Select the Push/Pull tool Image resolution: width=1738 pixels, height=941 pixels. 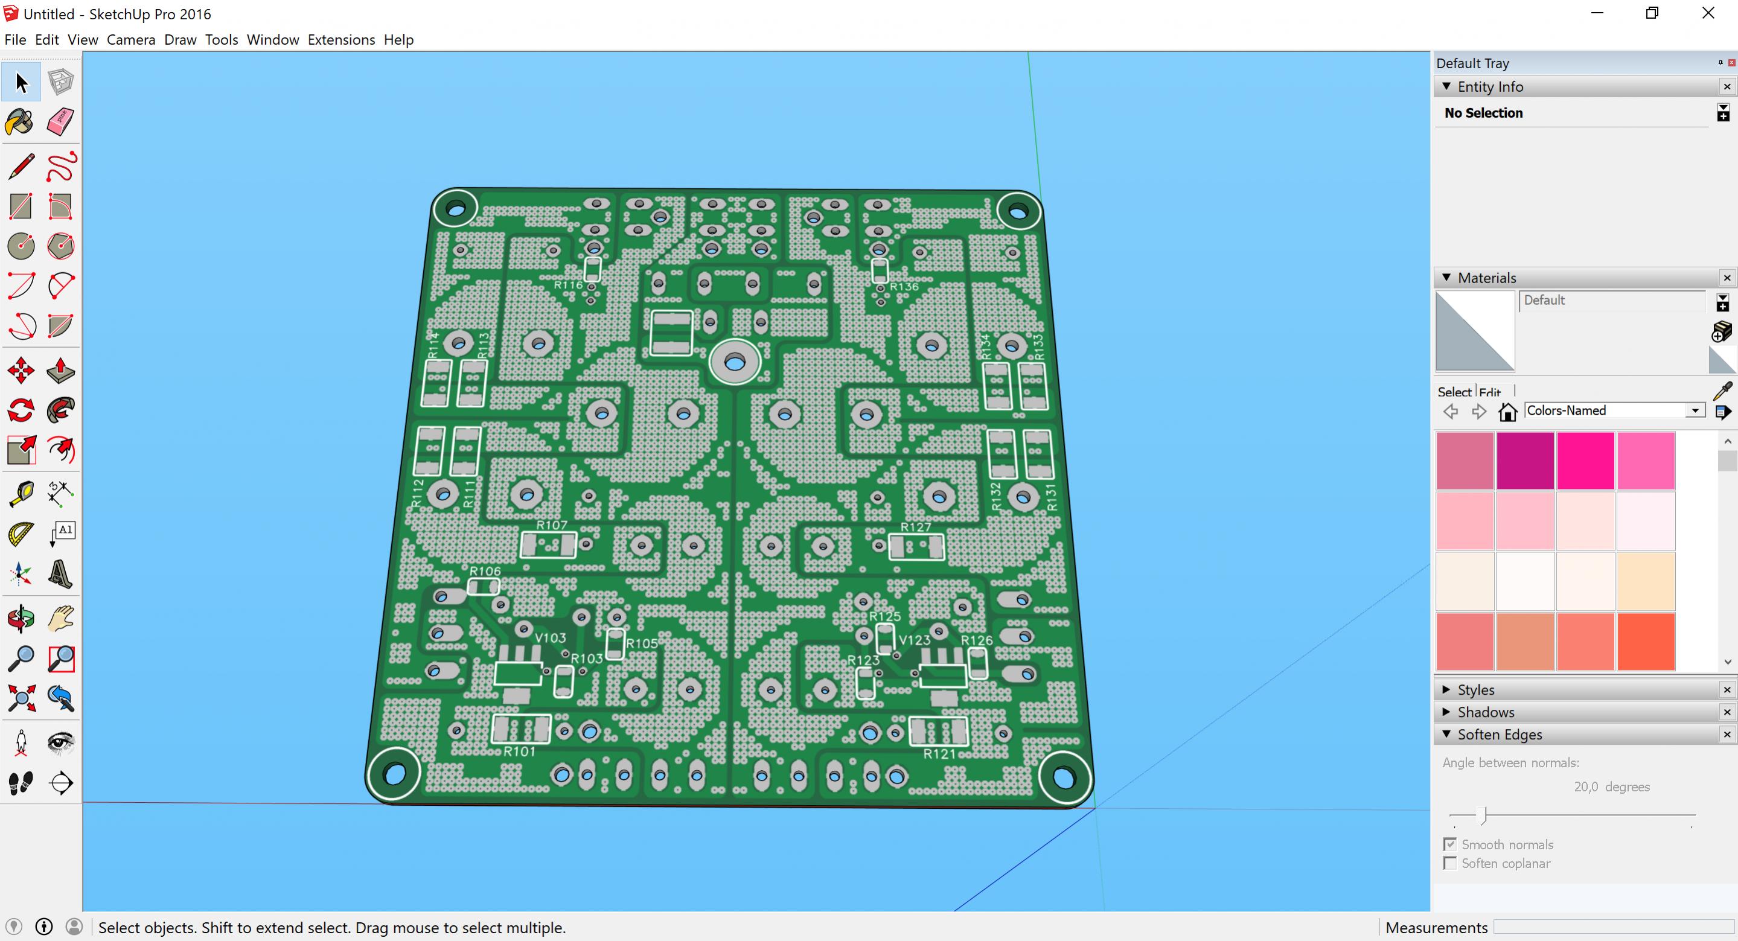pos(61,371)
